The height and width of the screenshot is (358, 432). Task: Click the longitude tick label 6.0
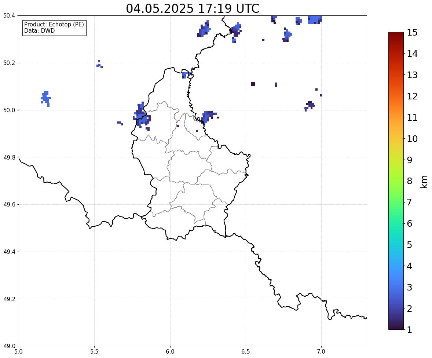pyautogui.click(x=170, y=352)
